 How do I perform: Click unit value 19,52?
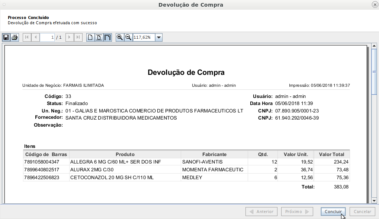click(307, 162)
